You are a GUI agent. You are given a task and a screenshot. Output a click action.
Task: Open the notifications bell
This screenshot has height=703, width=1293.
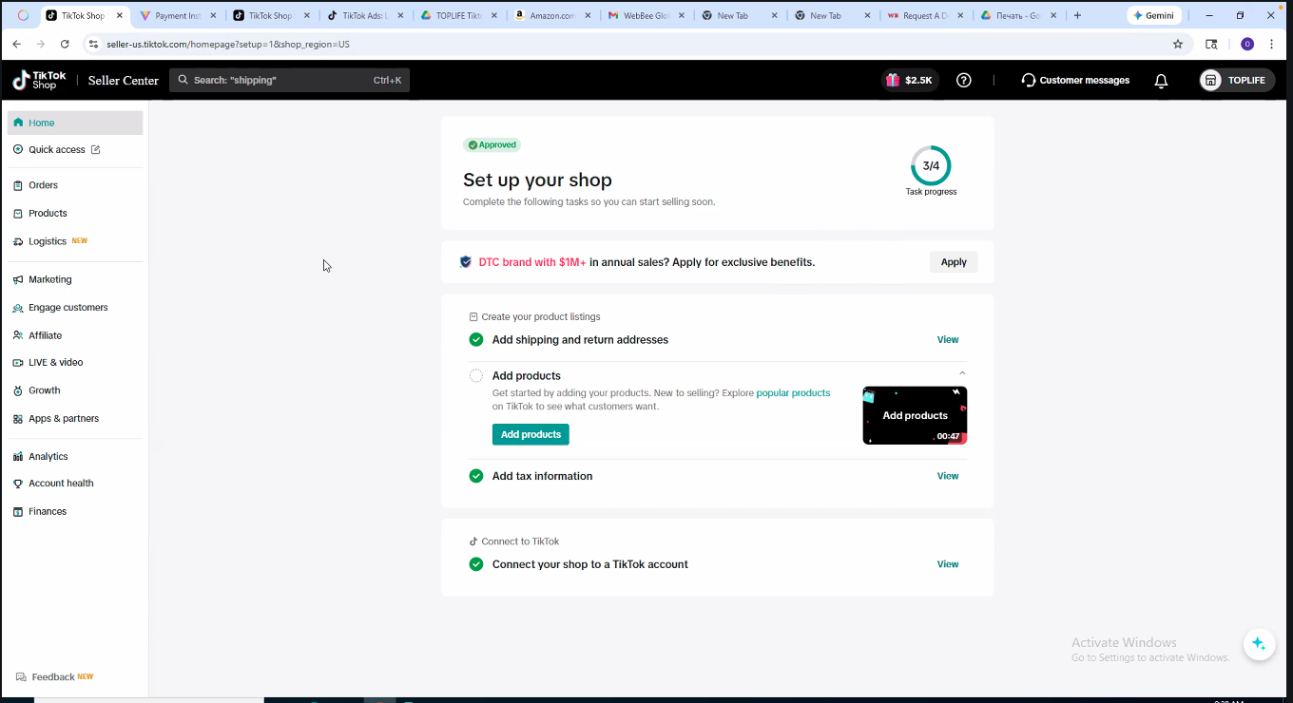tap(1161, 81)
